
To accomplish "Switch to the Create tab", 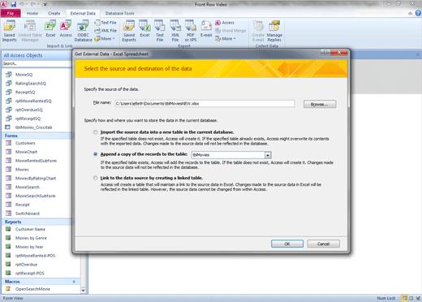I will tap(54, 13).
